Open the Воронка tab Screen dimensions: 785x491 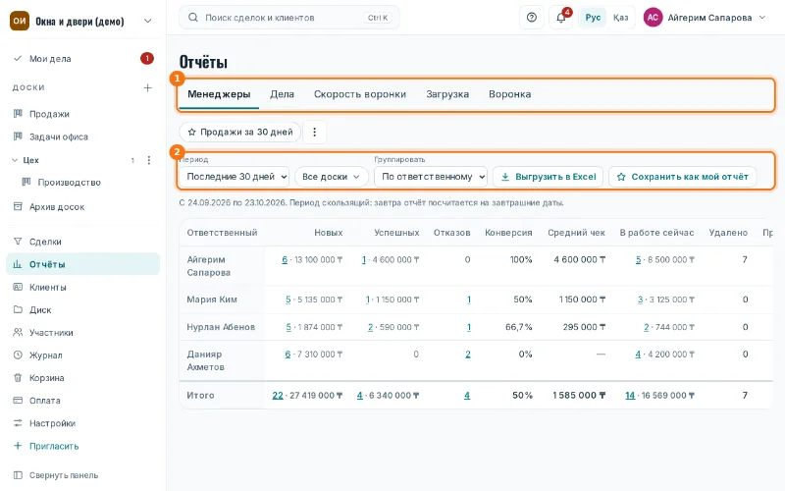[x=509, y=94]
